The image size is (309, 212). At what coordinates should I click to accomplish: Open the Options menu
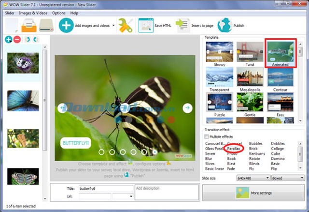[x=59, y=13]
